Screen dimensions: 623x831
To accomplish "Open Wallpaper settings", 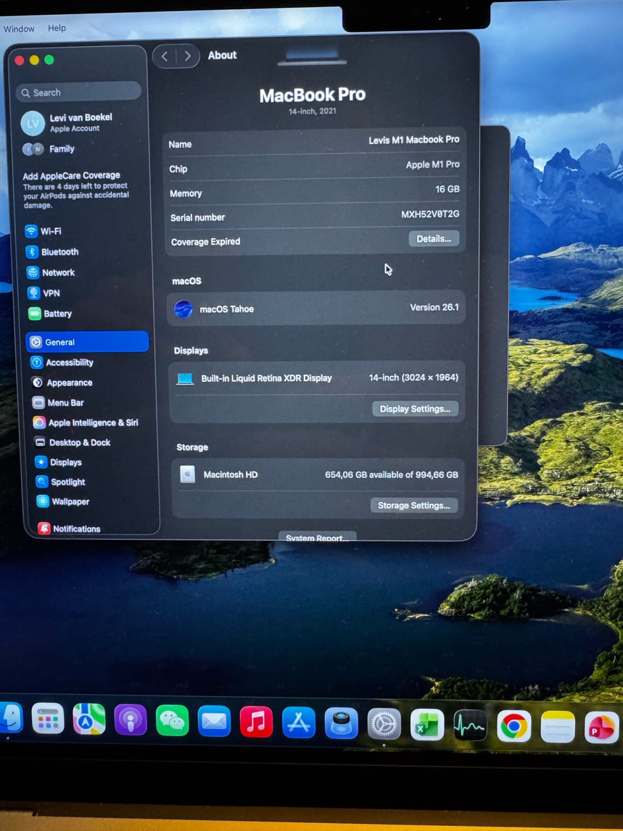I will (63, 501).
